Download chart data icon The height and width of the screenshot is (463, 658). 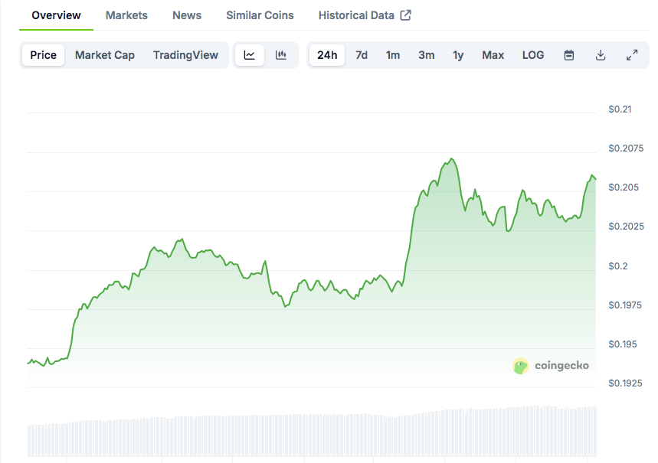601,55
